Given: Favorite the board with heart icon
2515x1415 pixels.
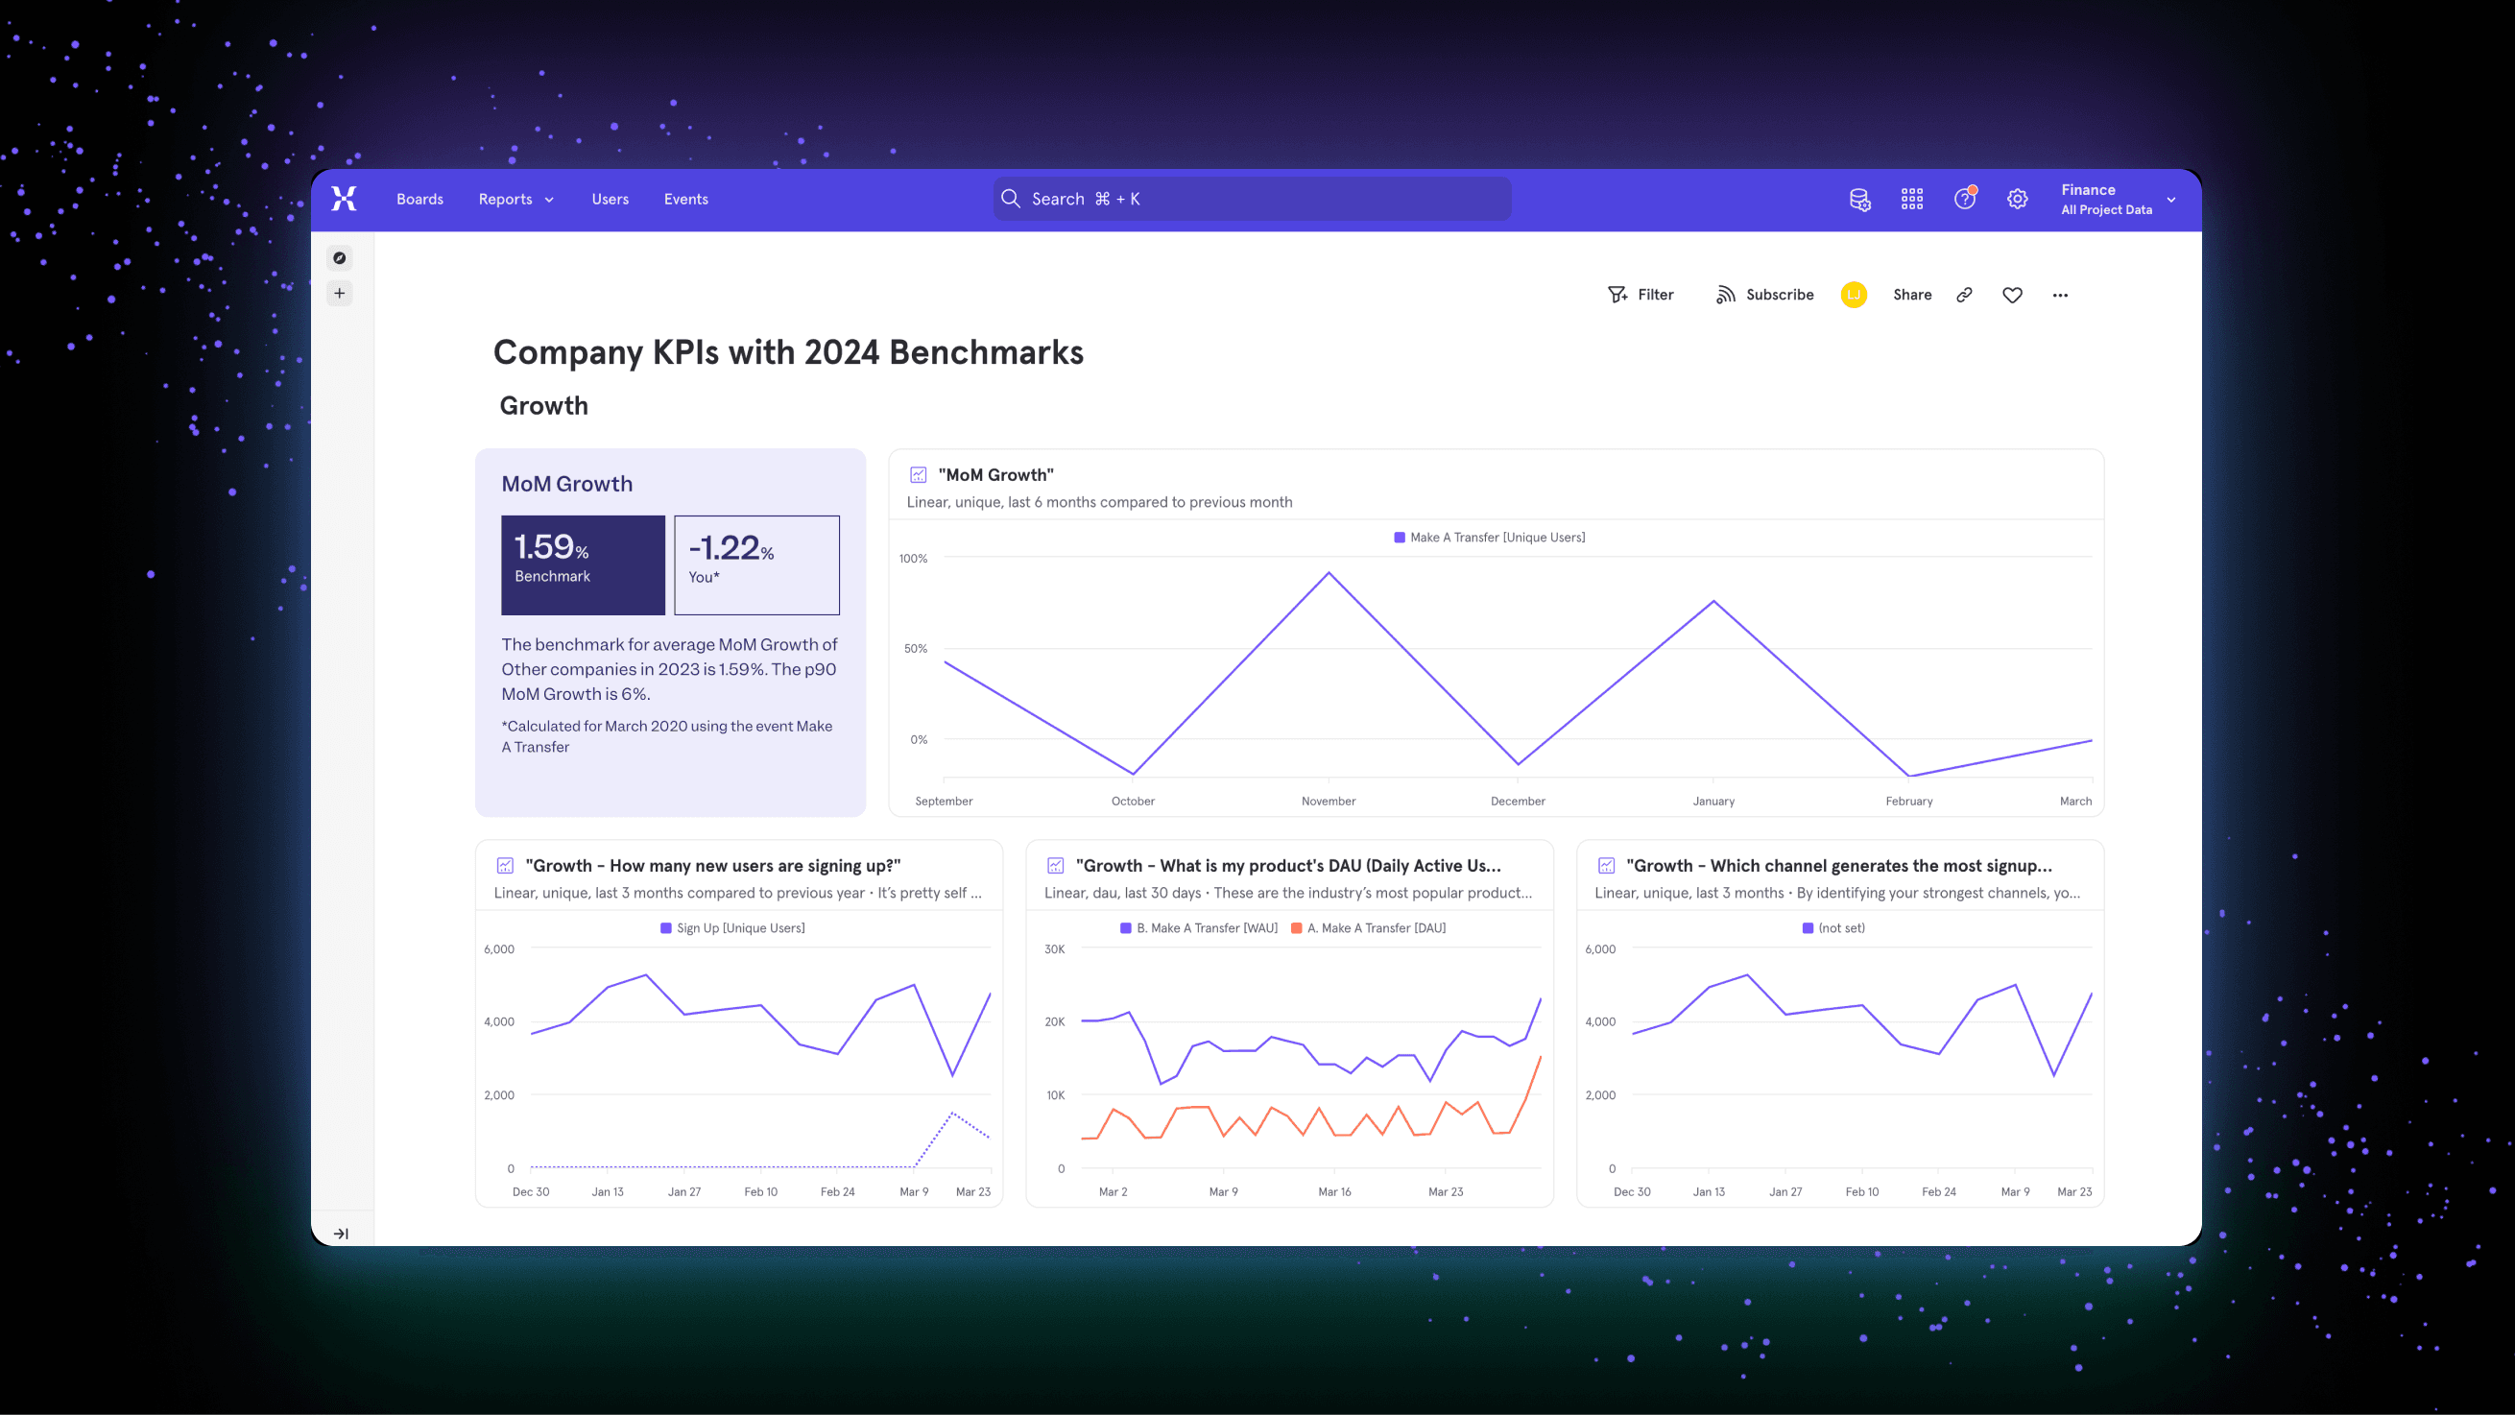Looking at the screenshot, I should tap(2012, 295).
